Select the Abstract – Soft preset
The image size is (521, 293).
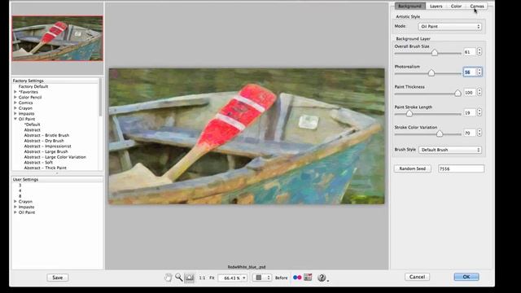(38, 163)
